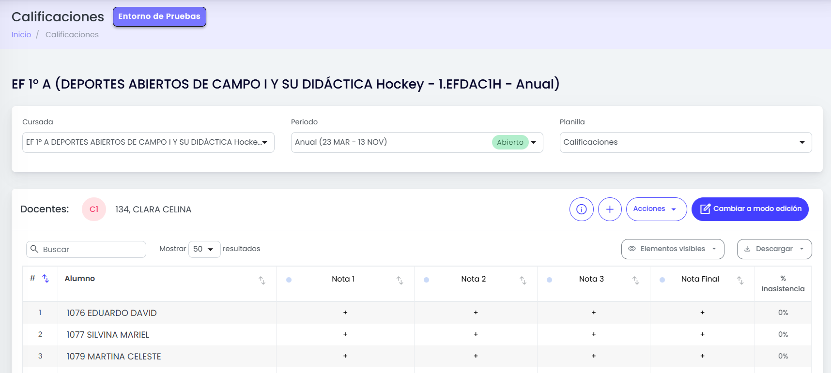Viewport: 831px width, 373px height.
Task: Click the info circle icon
Action: [x=581, y=209]
